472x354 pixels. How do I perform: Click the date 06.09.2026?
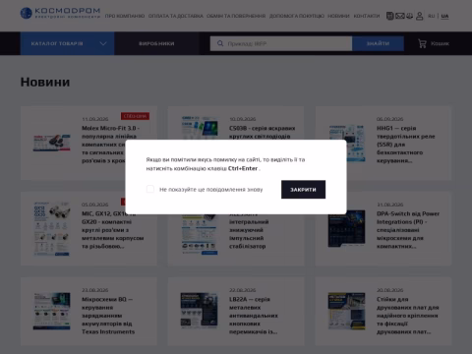[389, 119]
